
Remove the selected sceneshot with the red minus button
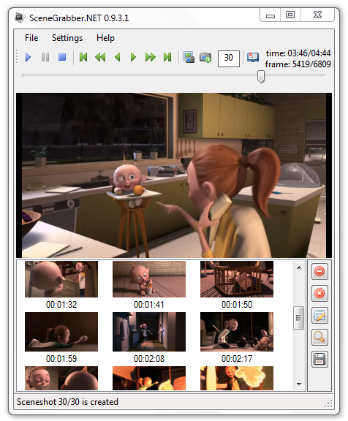pyautogui.click(x=319, y=271)
